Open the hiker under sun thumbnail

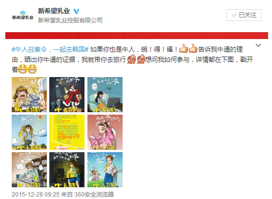click(x=29, y=132)
